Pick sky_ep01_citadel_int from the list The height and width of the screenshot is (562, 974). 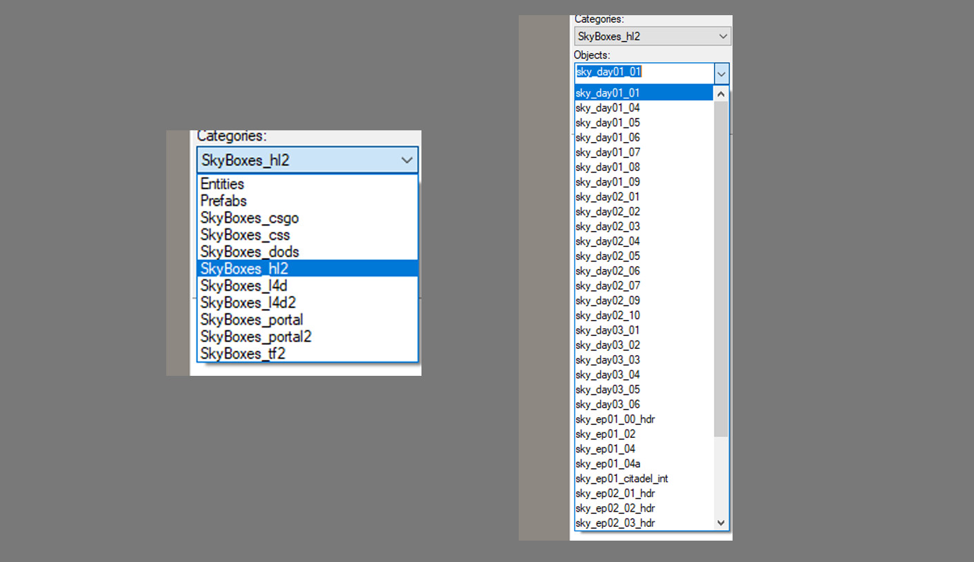(622, 479)
